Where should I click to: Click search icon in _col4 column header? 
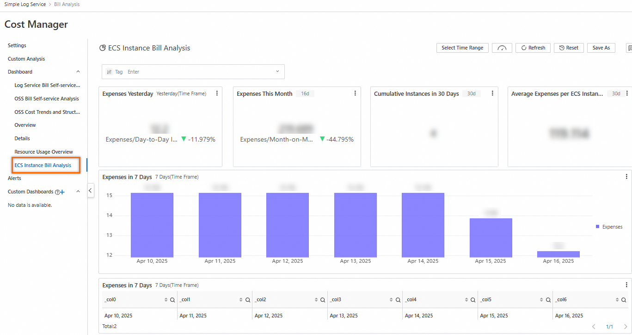point(473,300)
